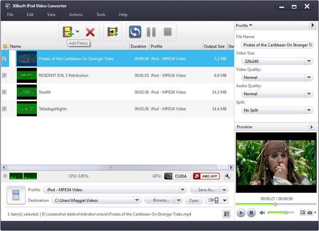Viewport: 319px width, 231px height.
Task: Select the RESIDENT EVIL 5 Retribution thumbnail
Action: (x=26, y=75)
